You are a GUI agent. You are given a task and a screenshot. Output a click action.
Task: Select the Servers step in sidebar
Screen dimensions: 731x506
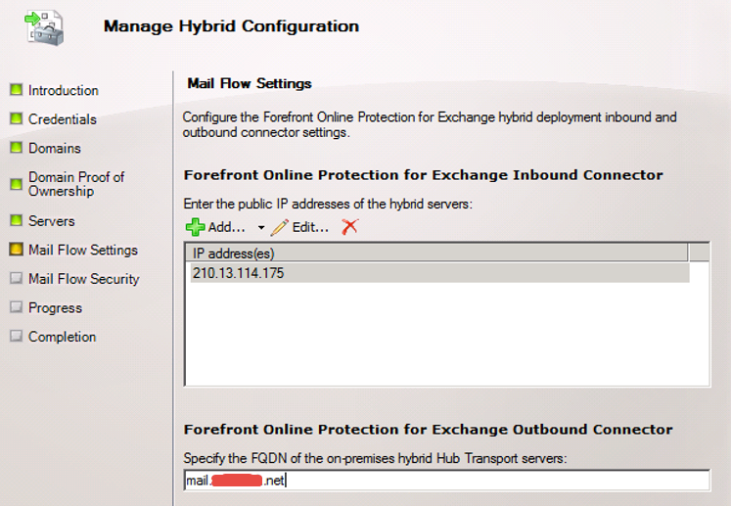pos(51,221)
